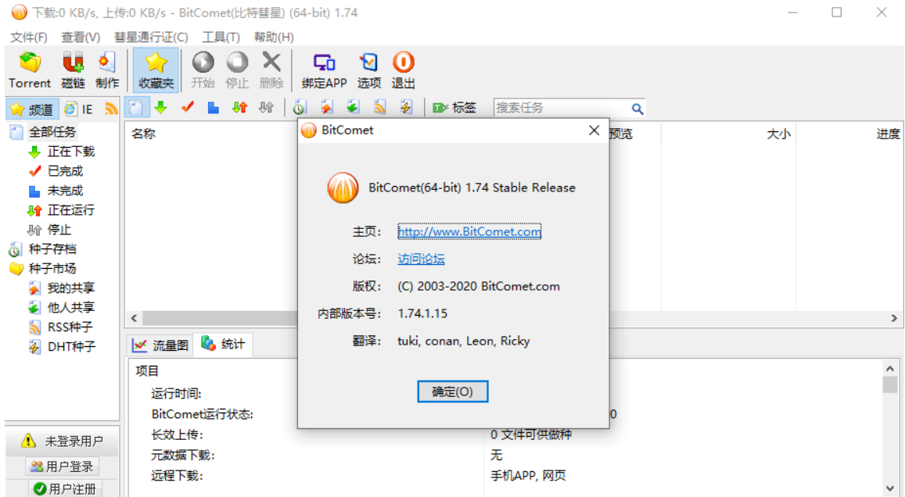Select 种子存档 in the sidebar tree
Screen dimensions: 905x497
(52, 249)
